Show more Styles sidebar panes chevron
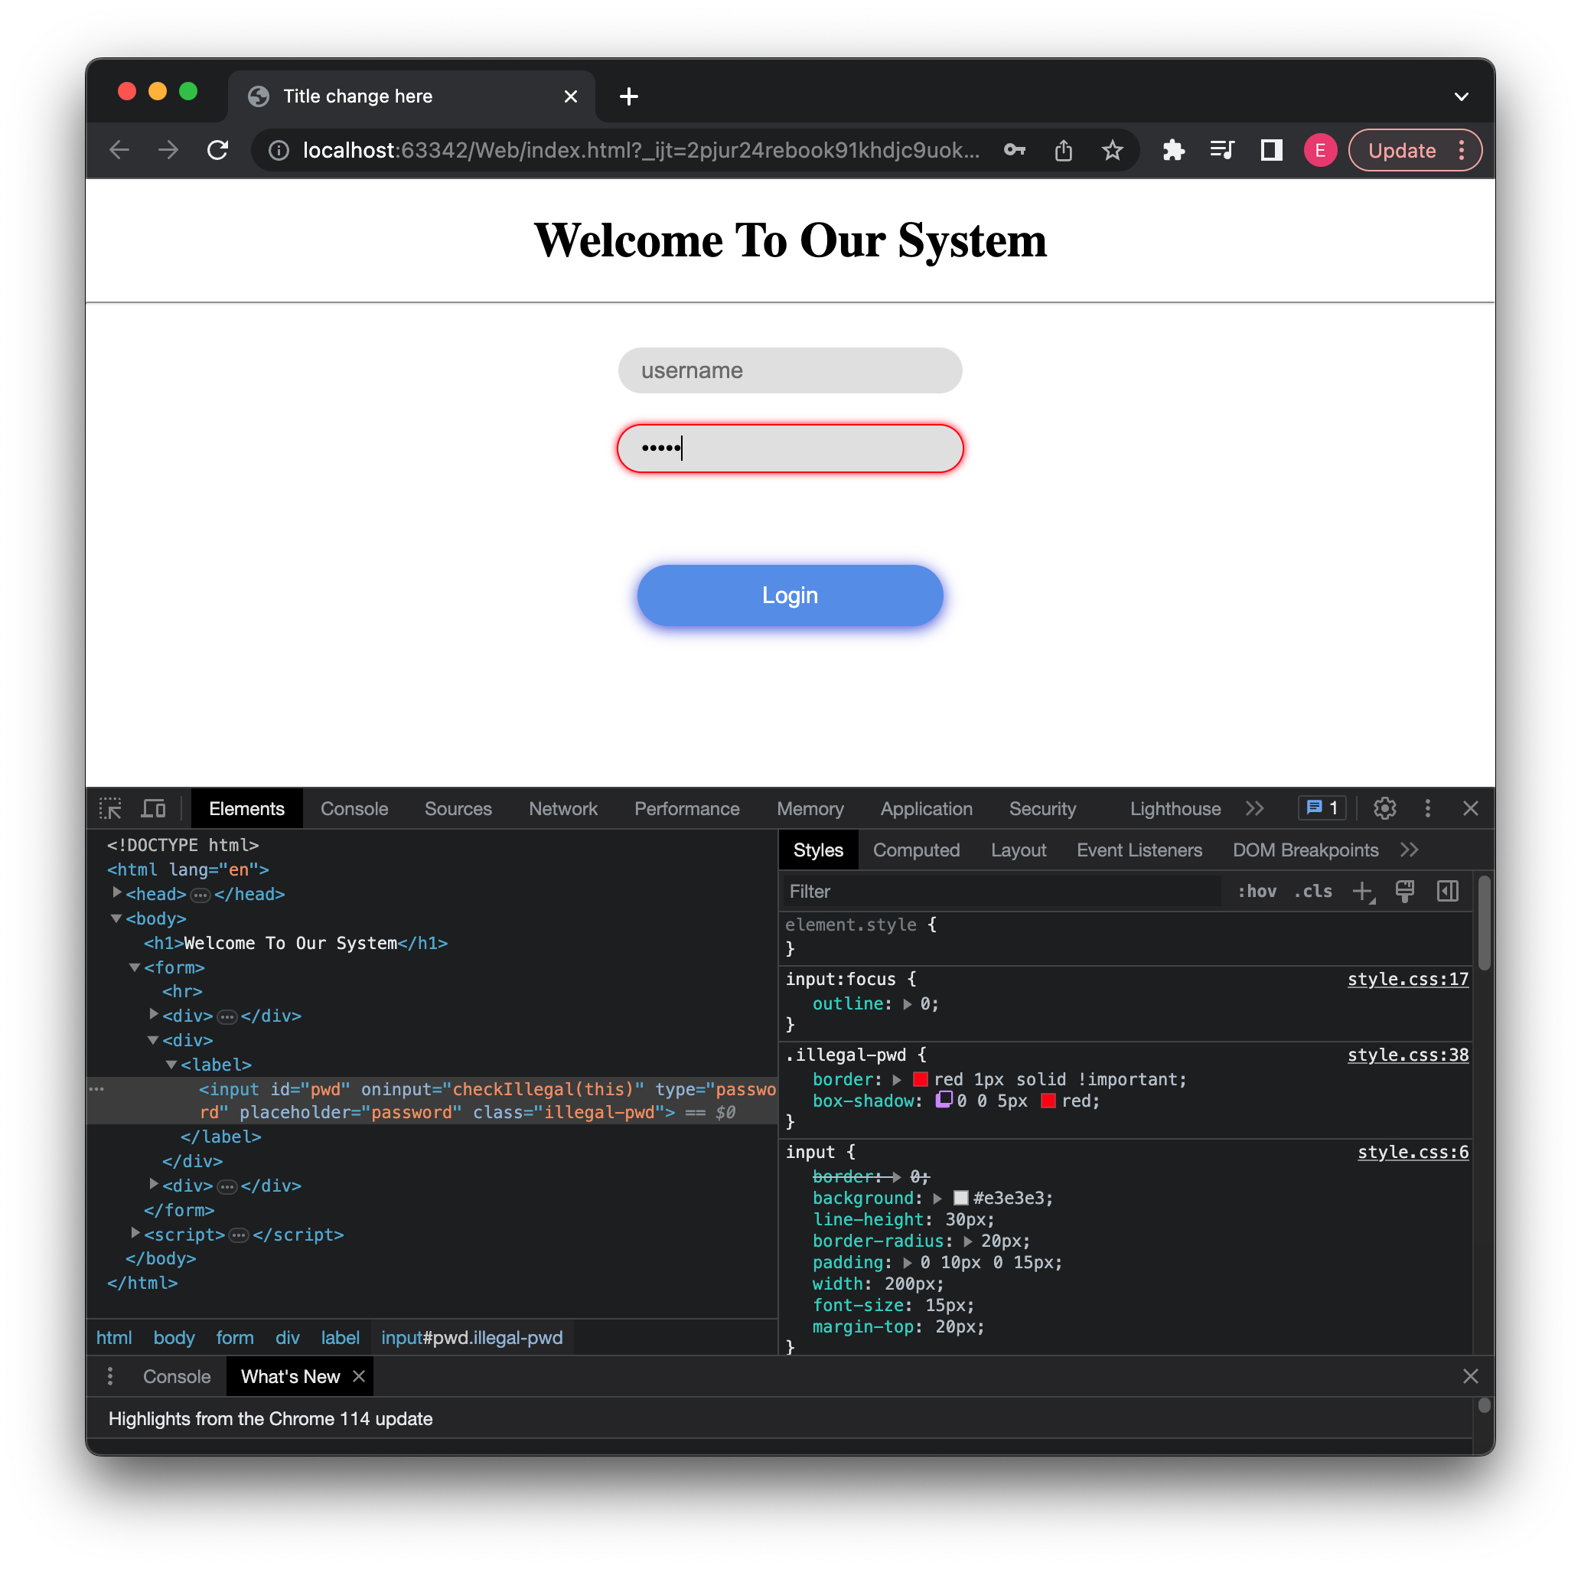This screenshot has width=1581, height=1569. [x=1409, y=850]
